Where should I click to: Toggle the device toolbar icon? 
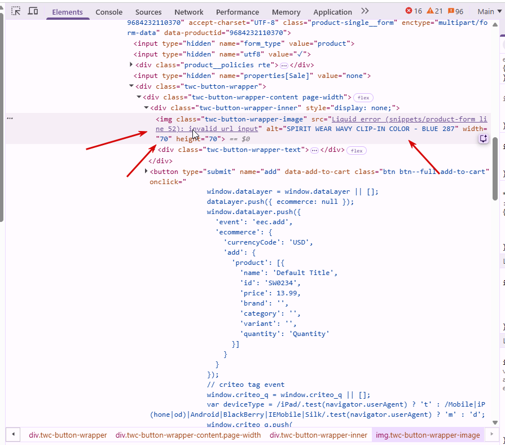(33, 11)
